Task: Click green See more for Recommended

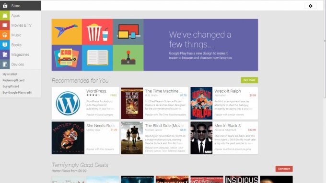Action: coord(249,80)
